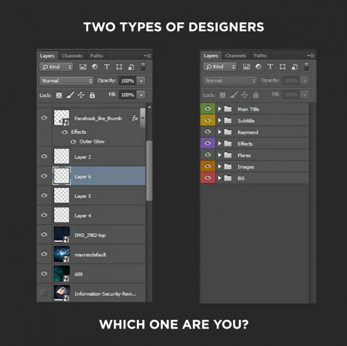Click type layer filter icon in right panel
The image size is (347, 346).
tap(270, 67)
